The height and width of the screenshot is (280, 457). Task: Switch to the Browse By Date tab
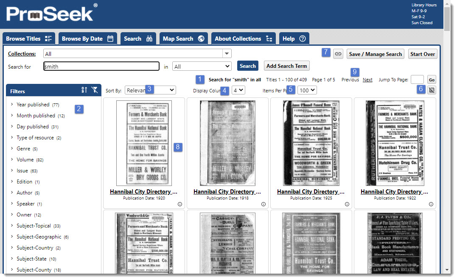click(88, 39)
